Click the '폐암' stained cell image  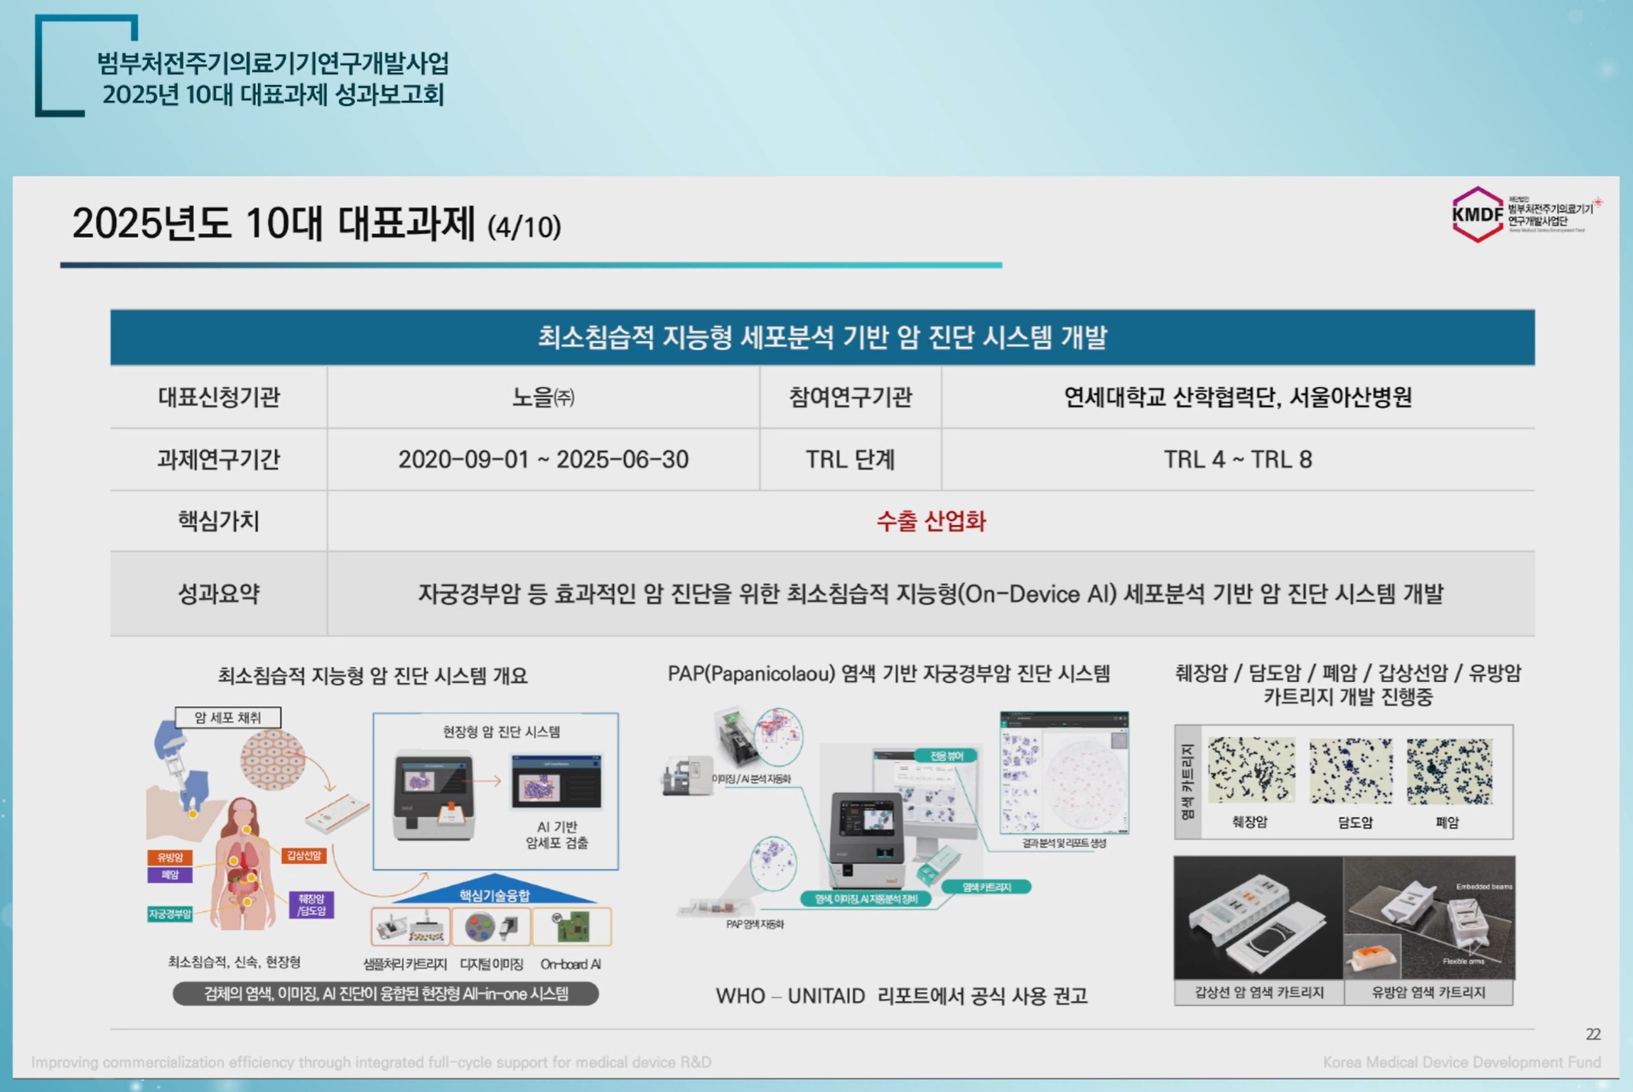[1449, 770]
